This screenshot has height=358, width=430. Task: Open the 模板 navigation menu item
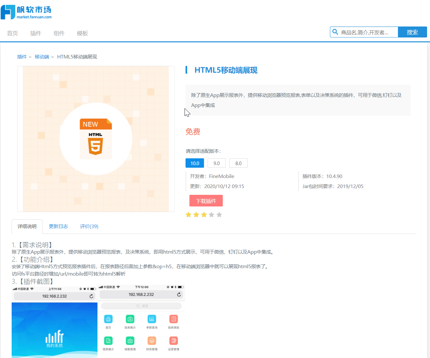click(x=82, y=33)
